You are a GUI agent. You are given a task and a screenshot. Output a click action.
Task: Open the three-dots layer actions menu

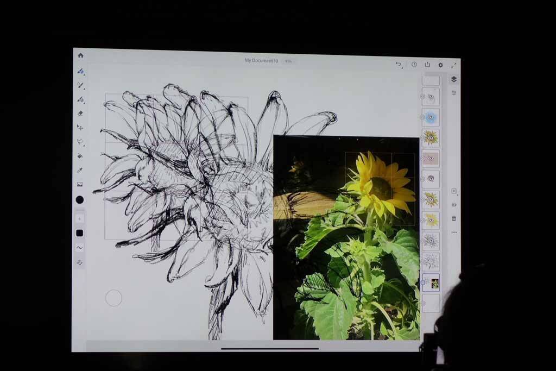point(454,232)
